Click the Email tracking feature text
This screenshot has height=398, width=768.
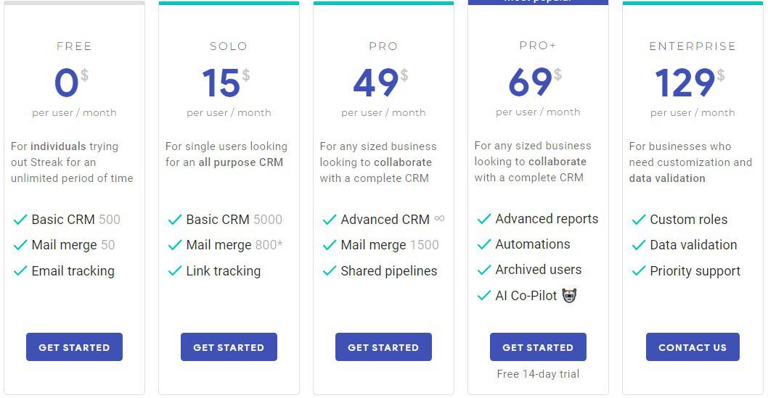pos(73,271)
